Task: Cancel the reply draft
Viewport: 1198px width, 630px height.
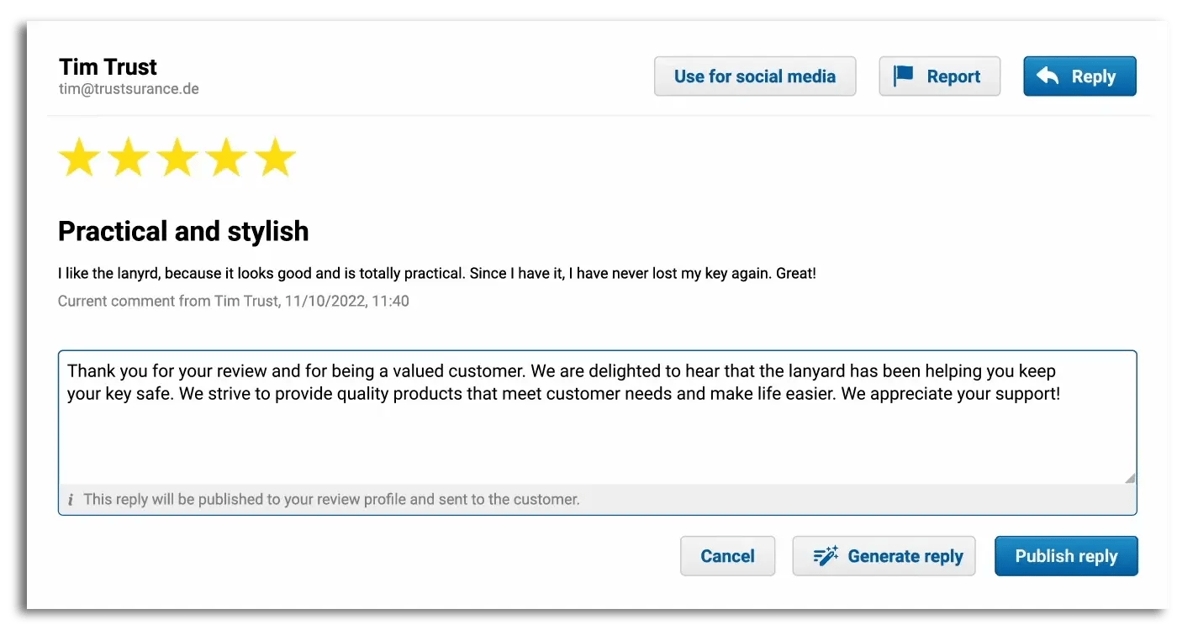Action: (x=727, y=556)
